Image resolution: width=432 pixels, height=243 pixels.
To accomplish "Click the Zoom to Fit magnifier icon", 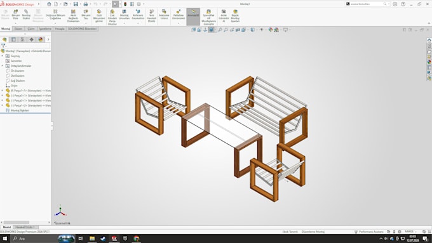I will click(x=220, y=30).
